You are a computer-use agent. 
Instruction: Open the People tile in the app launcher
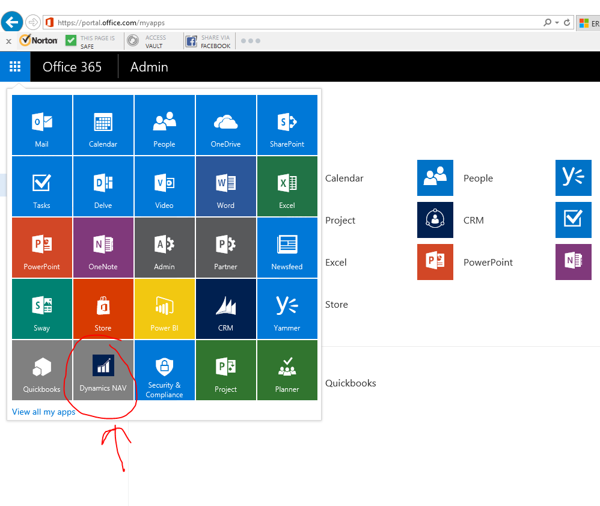tap(165, 125)
